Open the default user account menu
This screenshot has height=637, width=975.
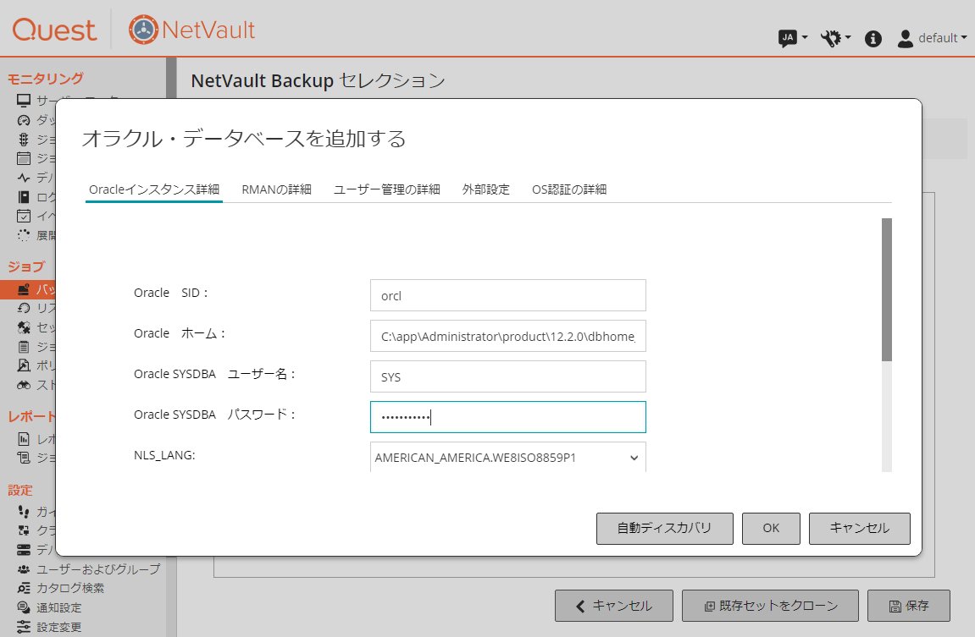coord(932,39)
